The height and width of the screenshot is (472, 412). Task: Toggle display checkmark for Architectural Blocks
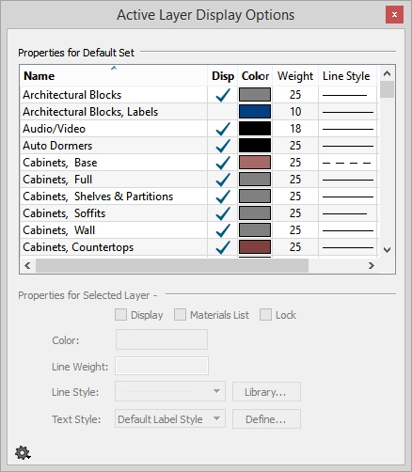click(x=223, y=95)
